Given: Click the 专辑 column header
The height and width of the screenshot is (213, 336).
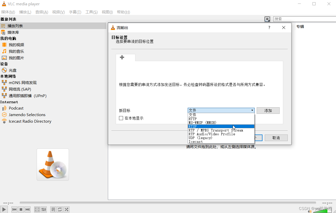Looking at the screenshot, I should coord(300,26).
